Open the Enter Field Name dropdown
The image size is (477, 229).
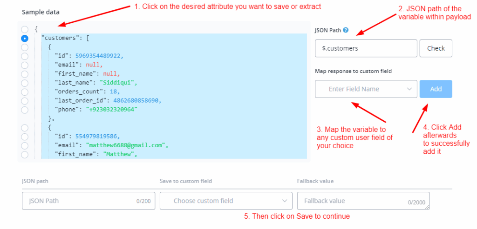[x=366, y=89]
